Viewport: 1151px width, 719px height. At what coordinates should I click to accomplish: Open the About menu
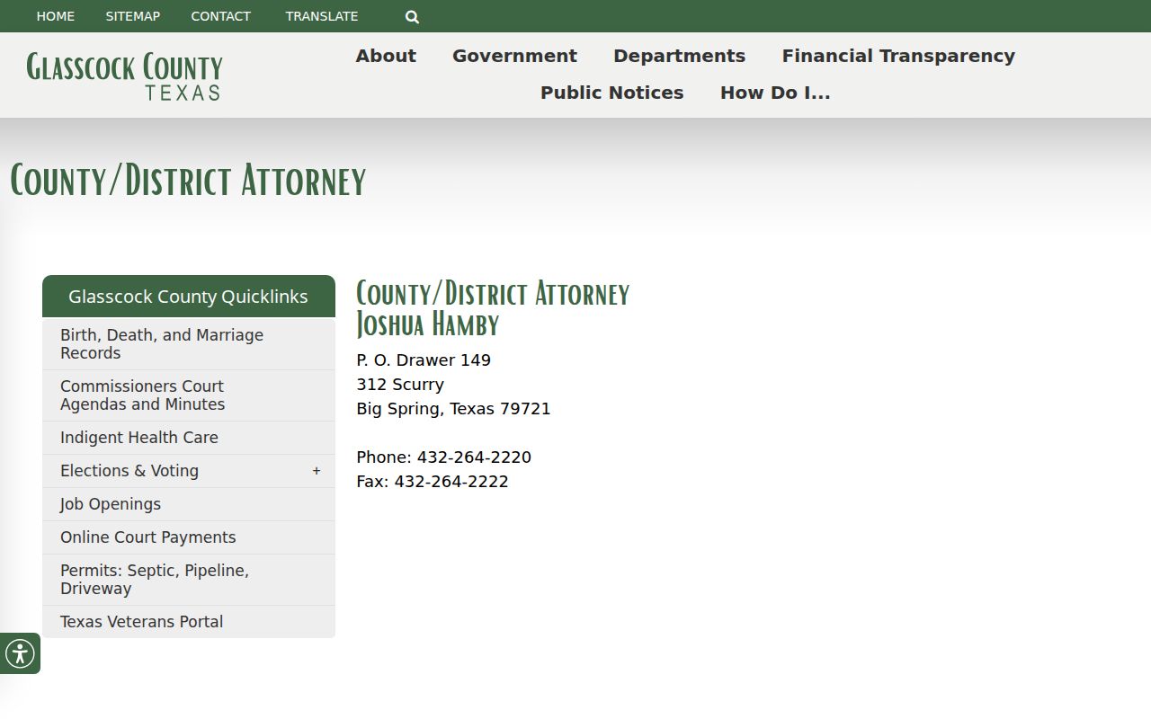click(x=386, y=56)
